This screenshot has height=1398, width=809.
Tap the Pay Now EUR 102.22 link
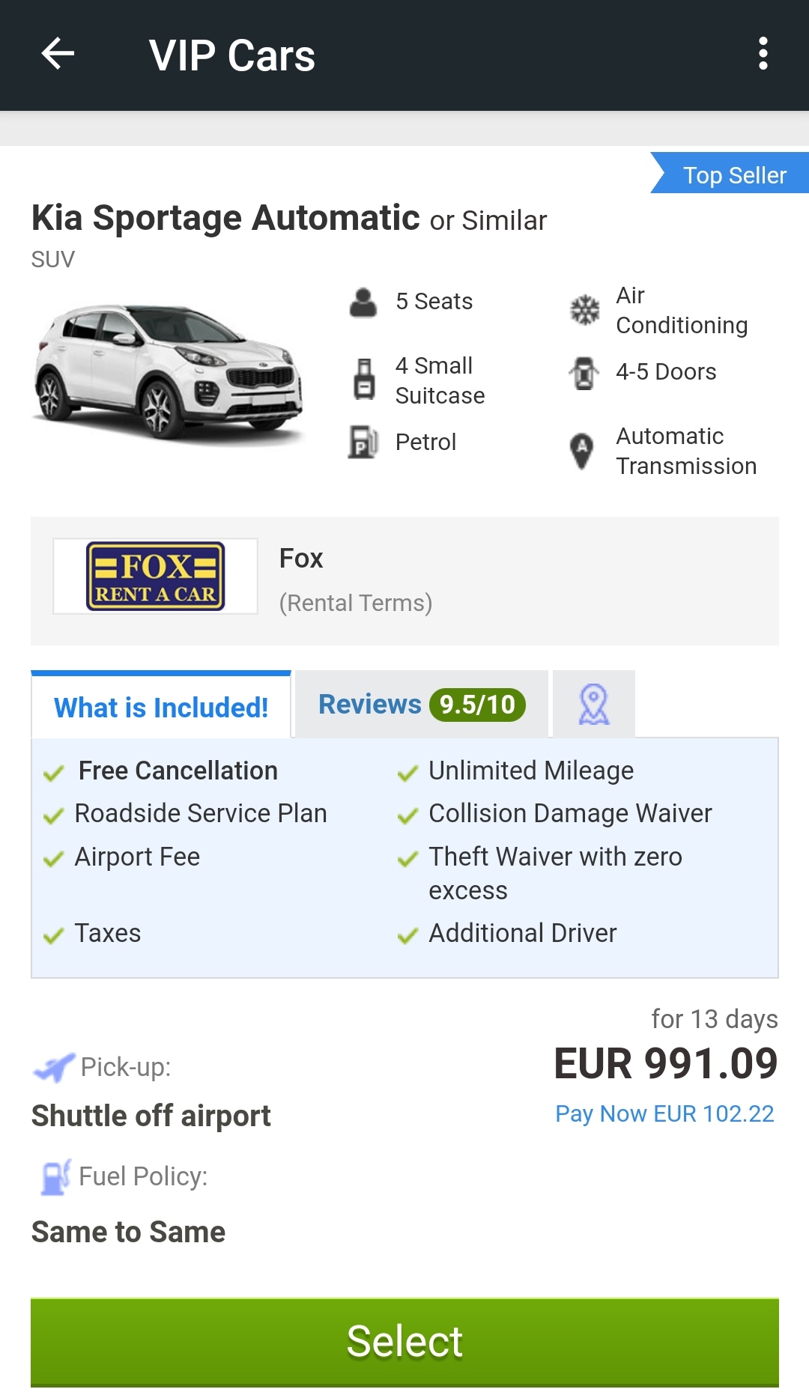pyautogui.click(x=664, y=1113)
